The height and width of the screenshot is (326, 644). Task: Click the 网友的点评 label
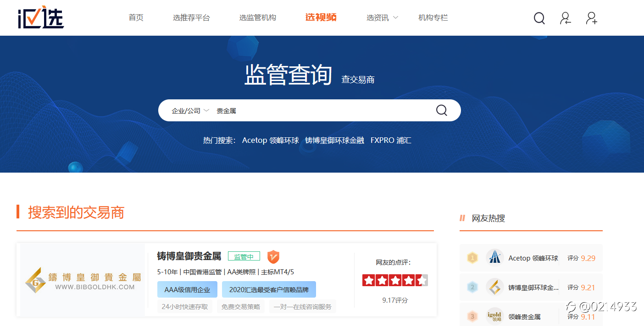[x=393, y=262]
